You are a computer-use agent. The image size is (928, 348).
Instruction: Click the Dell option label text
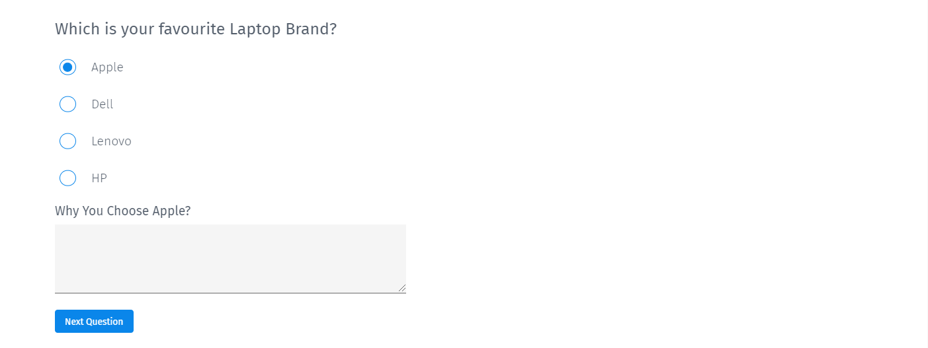103,104
